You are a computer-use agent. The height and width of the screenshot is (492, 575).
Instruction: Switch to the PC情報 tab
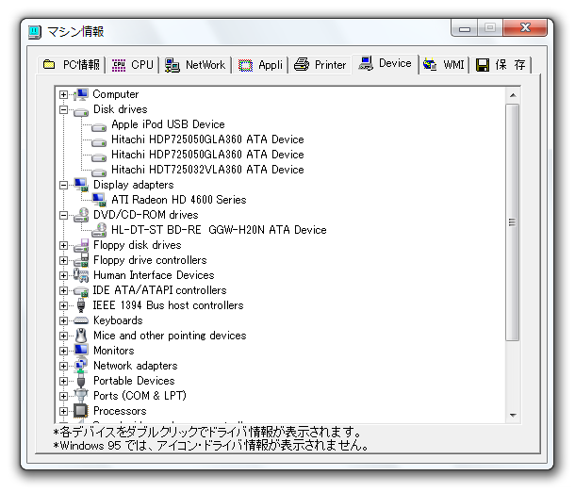click(71, 65)
